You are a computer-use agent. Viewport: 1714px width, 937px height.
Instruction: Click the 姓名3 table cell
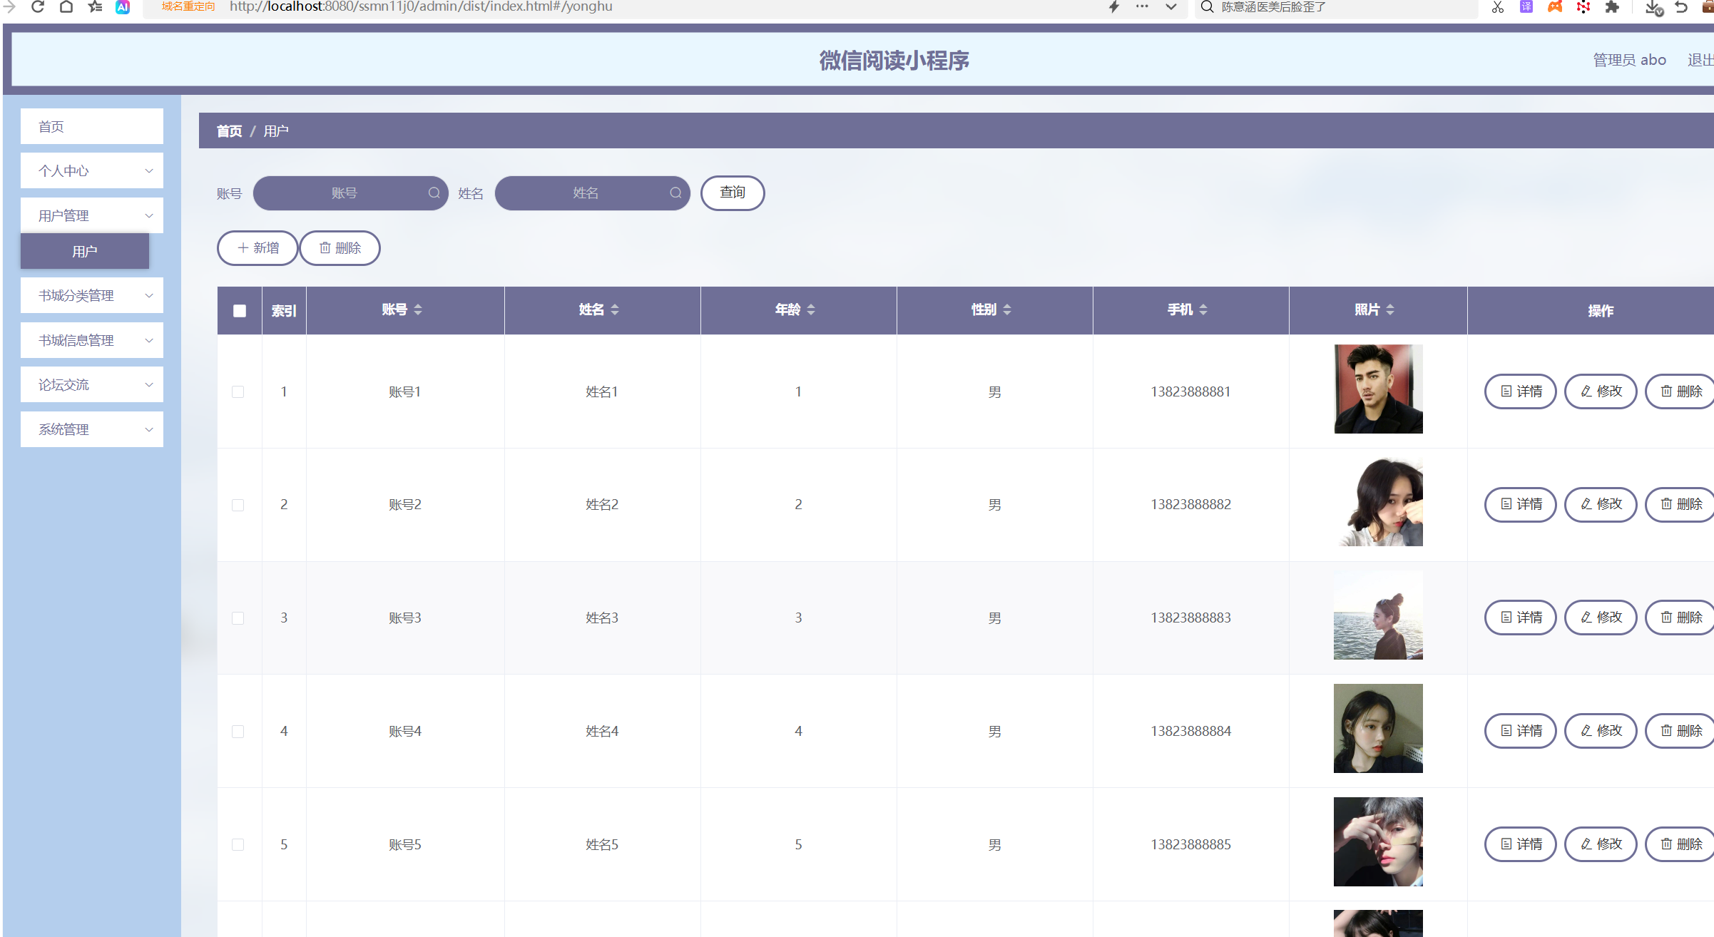pyautogui.click(x=602, y=618)
